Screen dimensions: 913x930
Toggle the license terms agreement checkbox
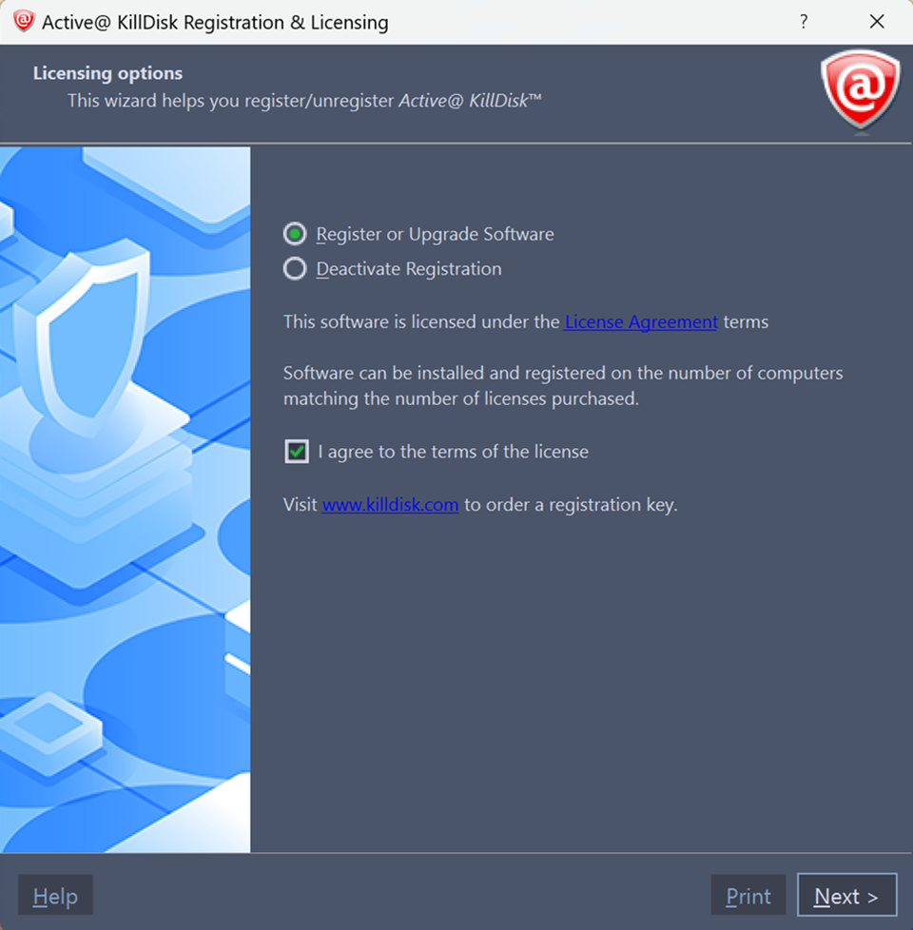point(297,452)
